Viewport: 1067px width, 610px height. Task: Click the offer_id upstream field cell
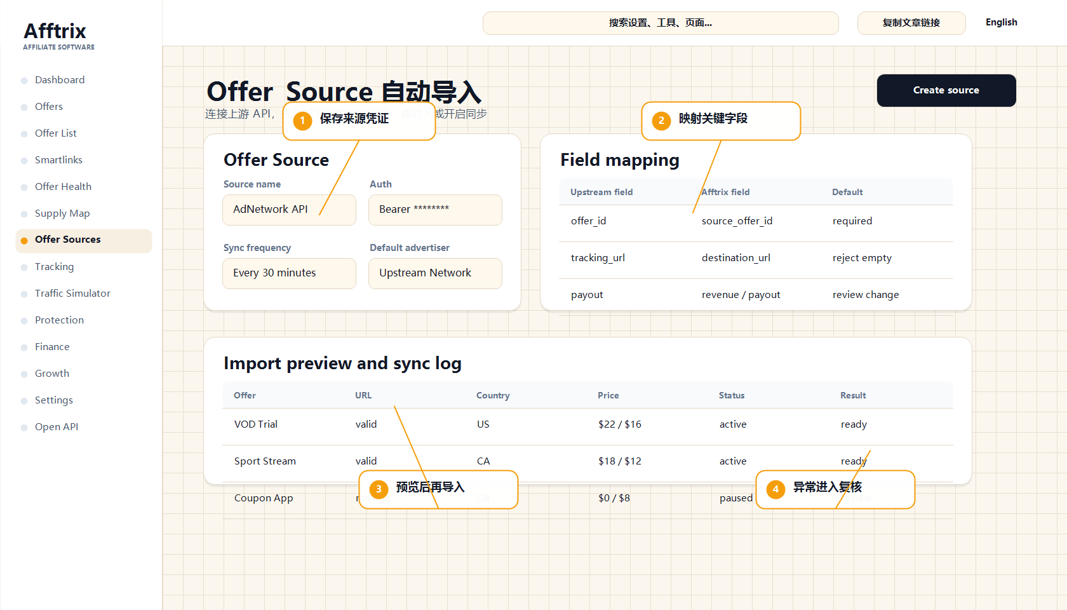click(588, 221)
